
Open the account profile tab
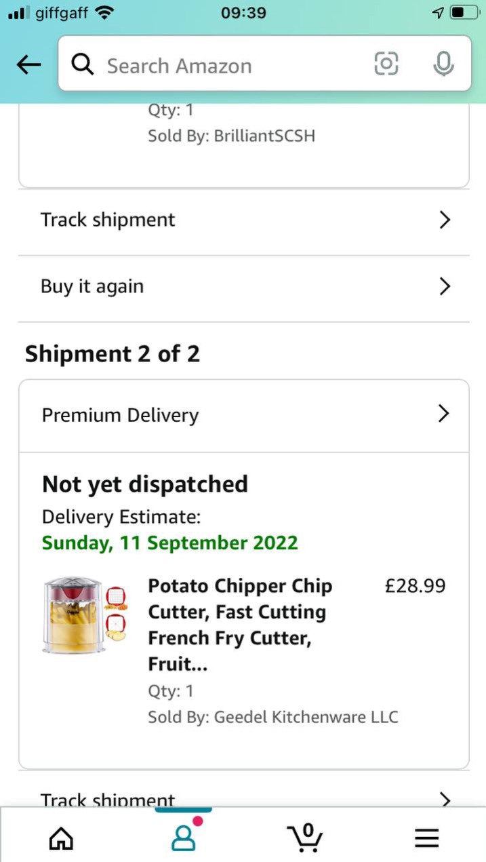coord(183,838)
